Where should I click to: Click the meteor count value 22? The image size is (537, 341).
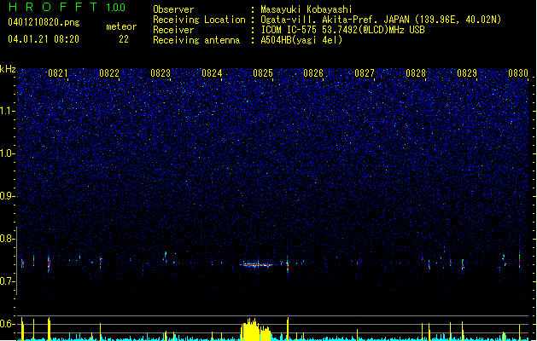[124, 39]
